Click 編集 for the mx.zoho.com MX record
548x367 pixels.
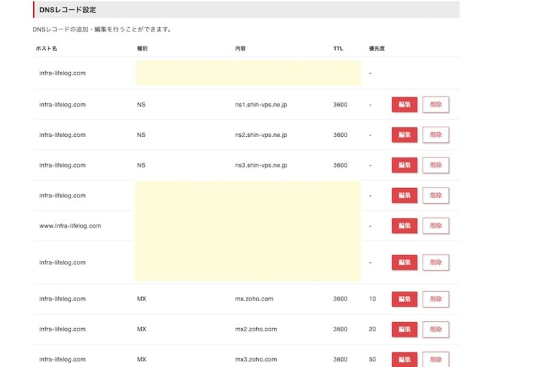point(404,299)
